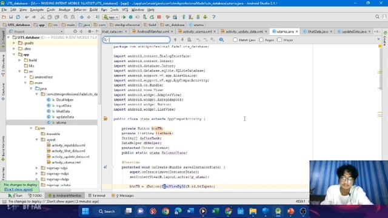The height and width of the screenshot is (218, 388).
Task: Open the Messages tool window
Action: [x=122, y=196]
